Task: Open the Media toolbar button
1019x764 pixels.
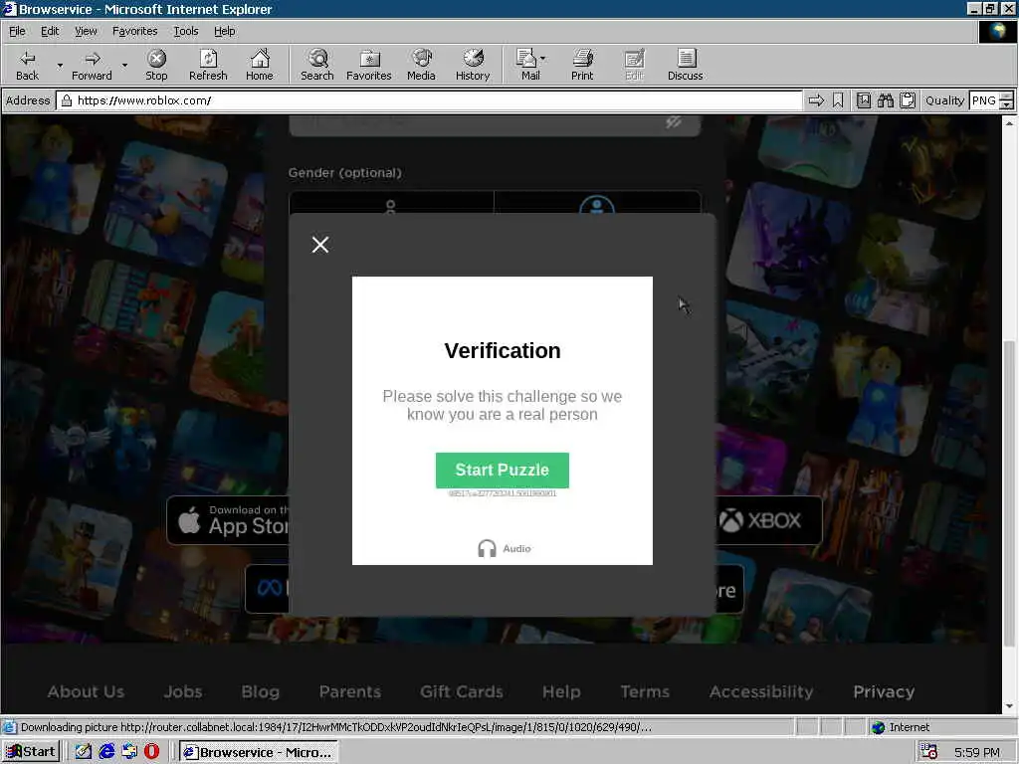Action: [421, 65]
